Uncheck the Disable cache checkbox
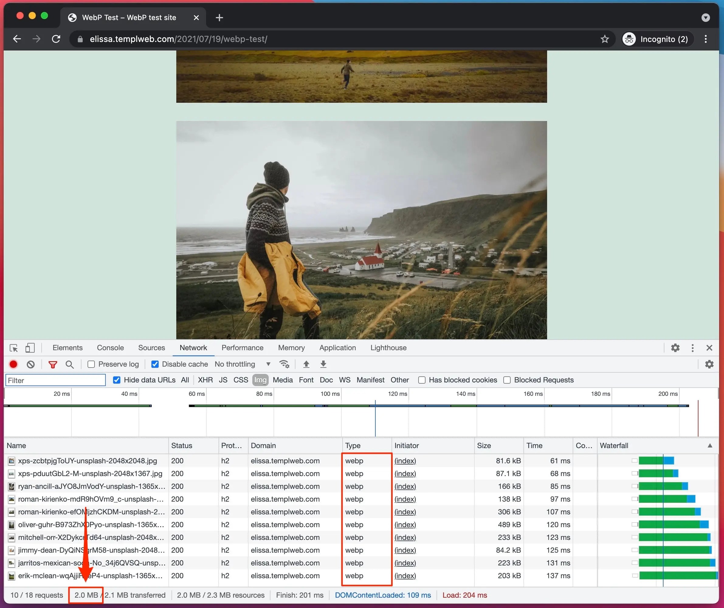This screenshot has width=724, height=608. [x=155, y=364]
